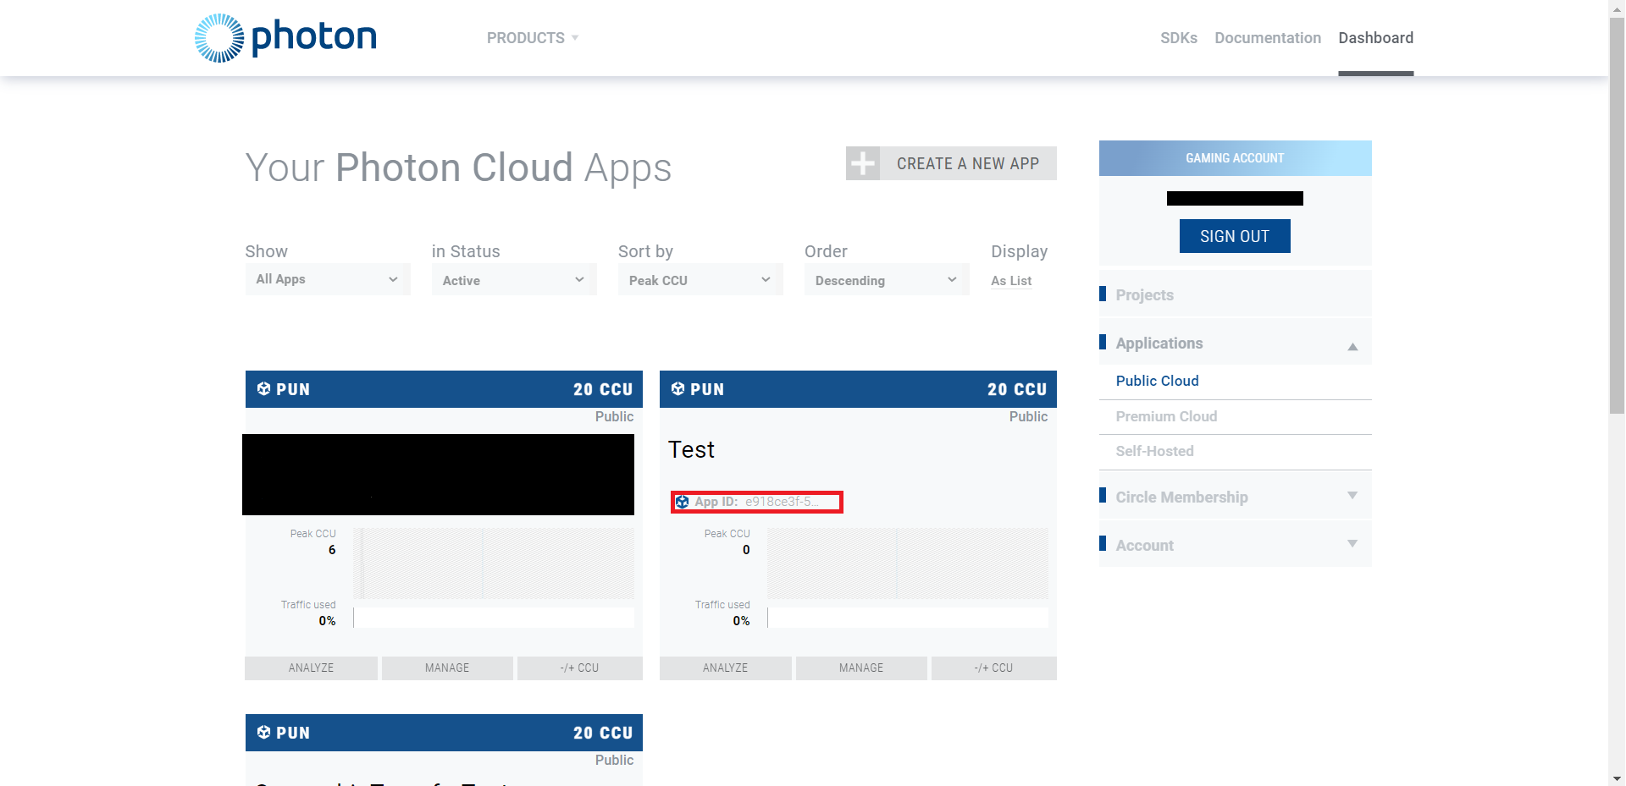Open the Status Active dropdown
This screenshot has width=1626, height=786.
click(514, 280)
